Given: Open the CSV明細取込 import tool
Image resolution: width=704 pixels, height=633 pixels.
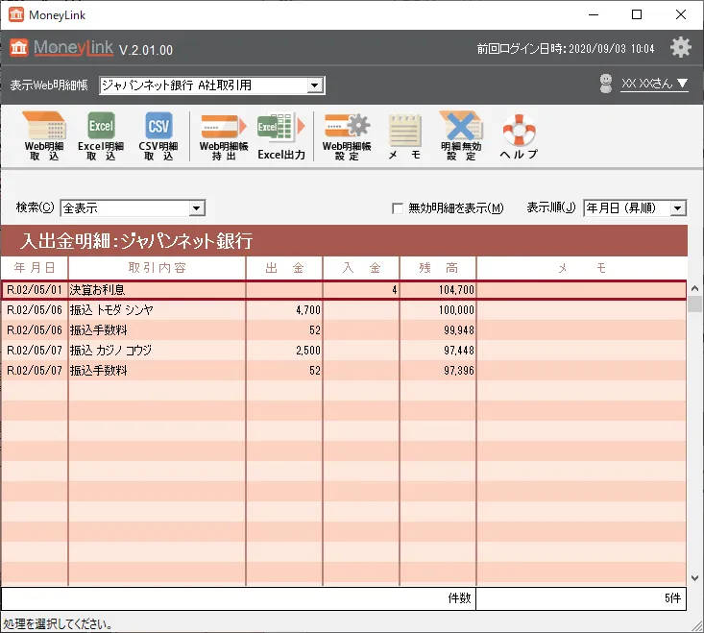Looking at the screenshot, I should tap(158, 135).
